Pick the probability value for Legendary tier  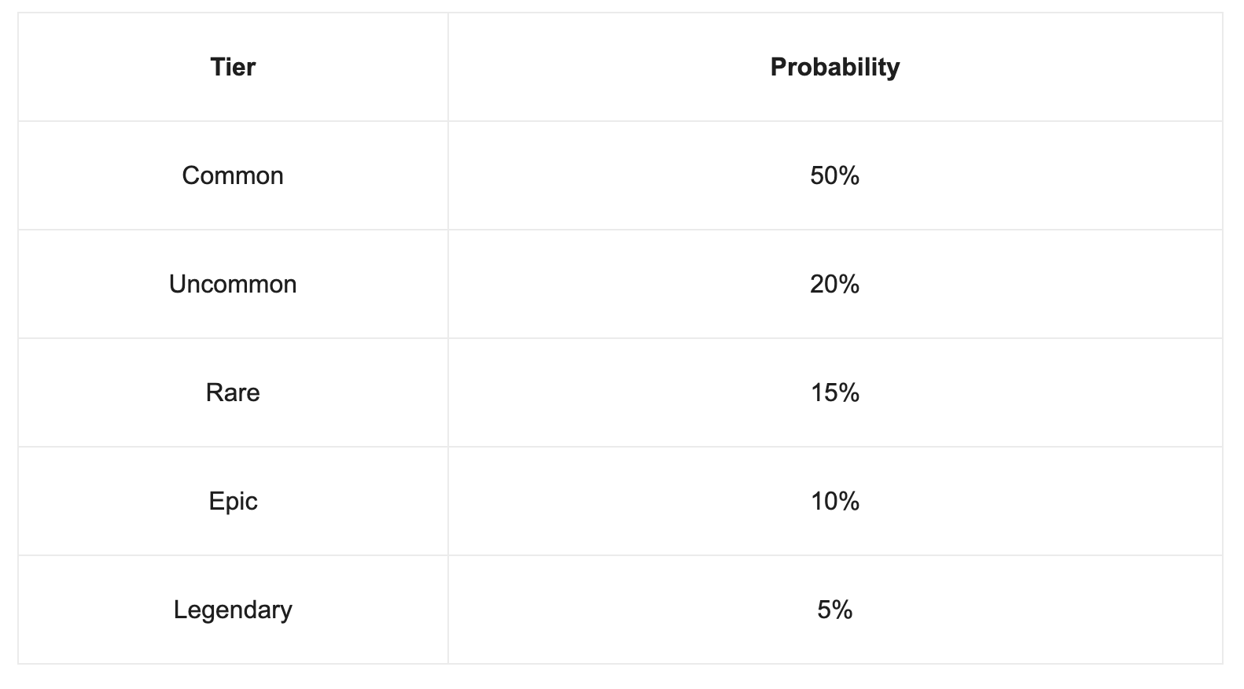[x=834, y=610]
